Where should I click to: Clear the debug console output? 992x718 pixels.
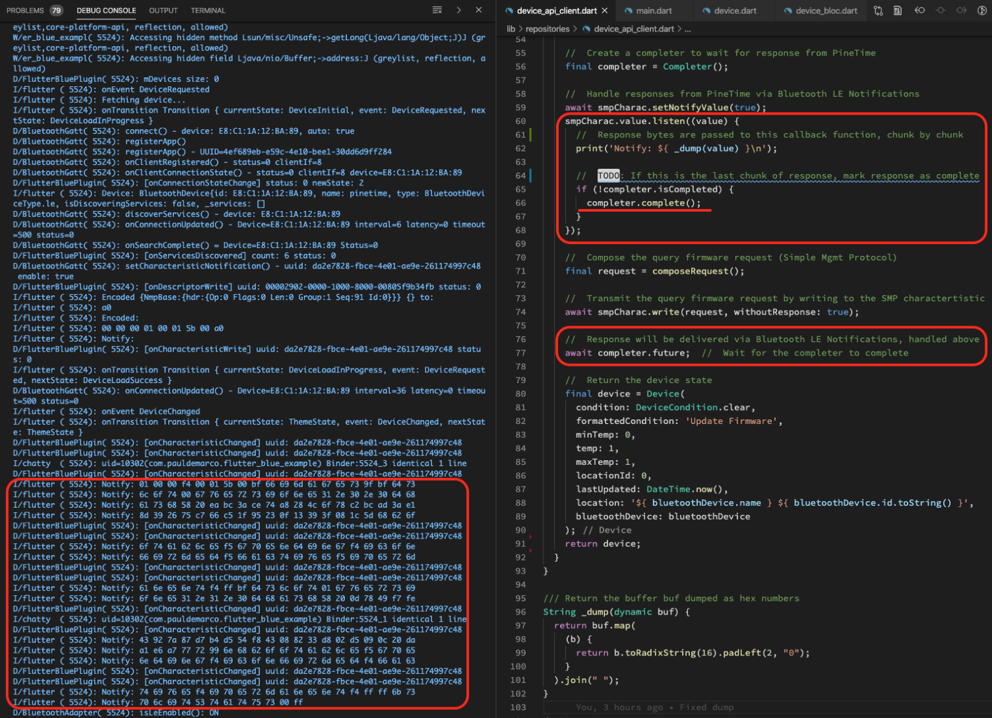437,11
